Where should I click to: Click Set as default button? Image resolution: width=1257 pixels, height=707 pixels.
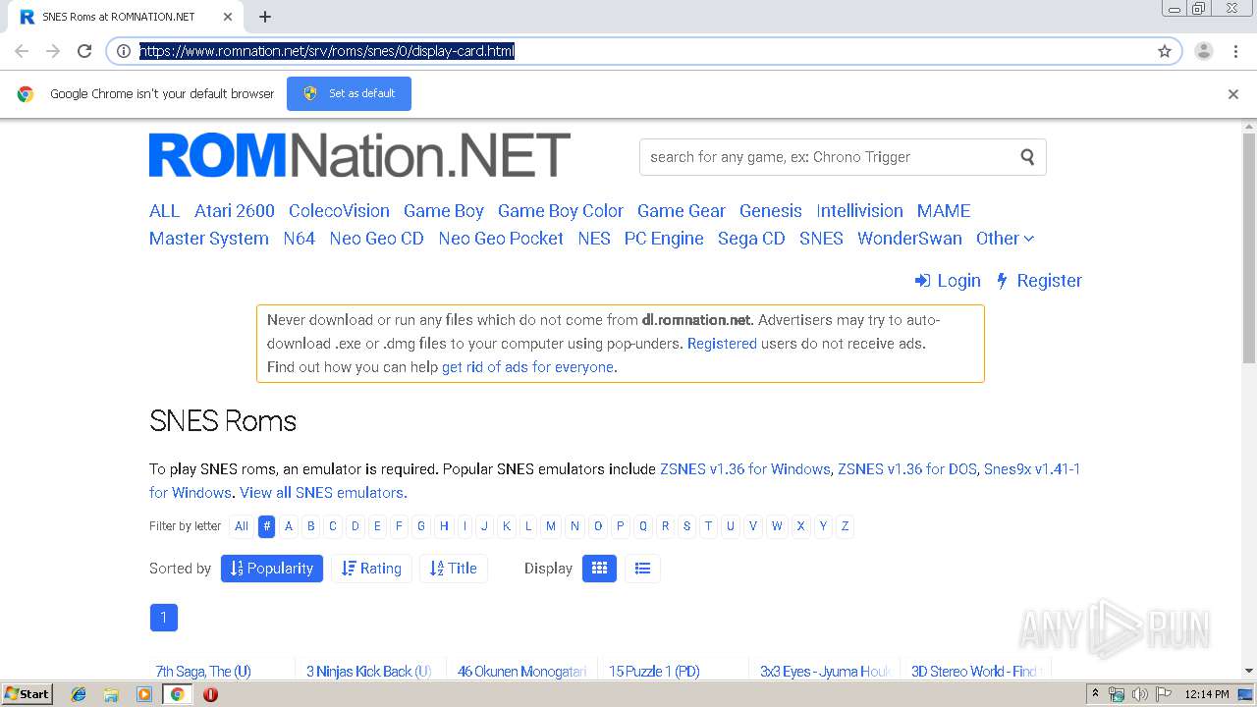349,94
